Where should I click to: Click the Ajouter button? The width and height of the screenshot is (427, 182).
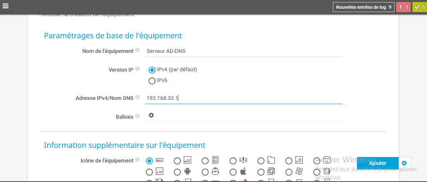coord(377,163)
